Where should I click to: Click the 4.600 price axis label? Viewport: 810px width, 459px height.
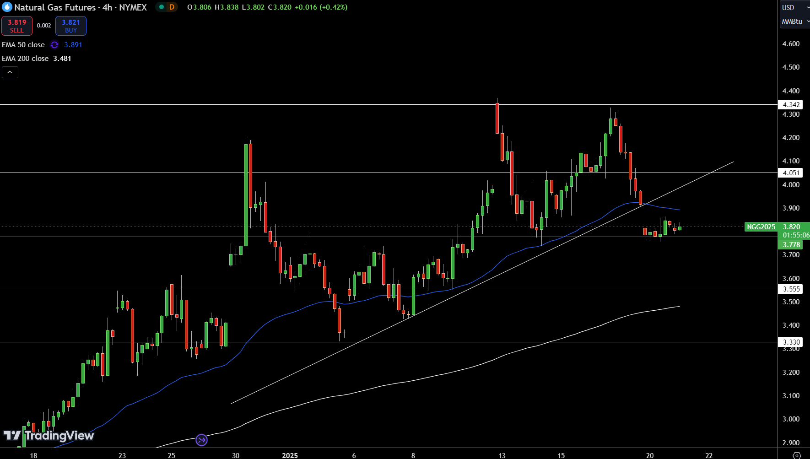tap(791, 44)
